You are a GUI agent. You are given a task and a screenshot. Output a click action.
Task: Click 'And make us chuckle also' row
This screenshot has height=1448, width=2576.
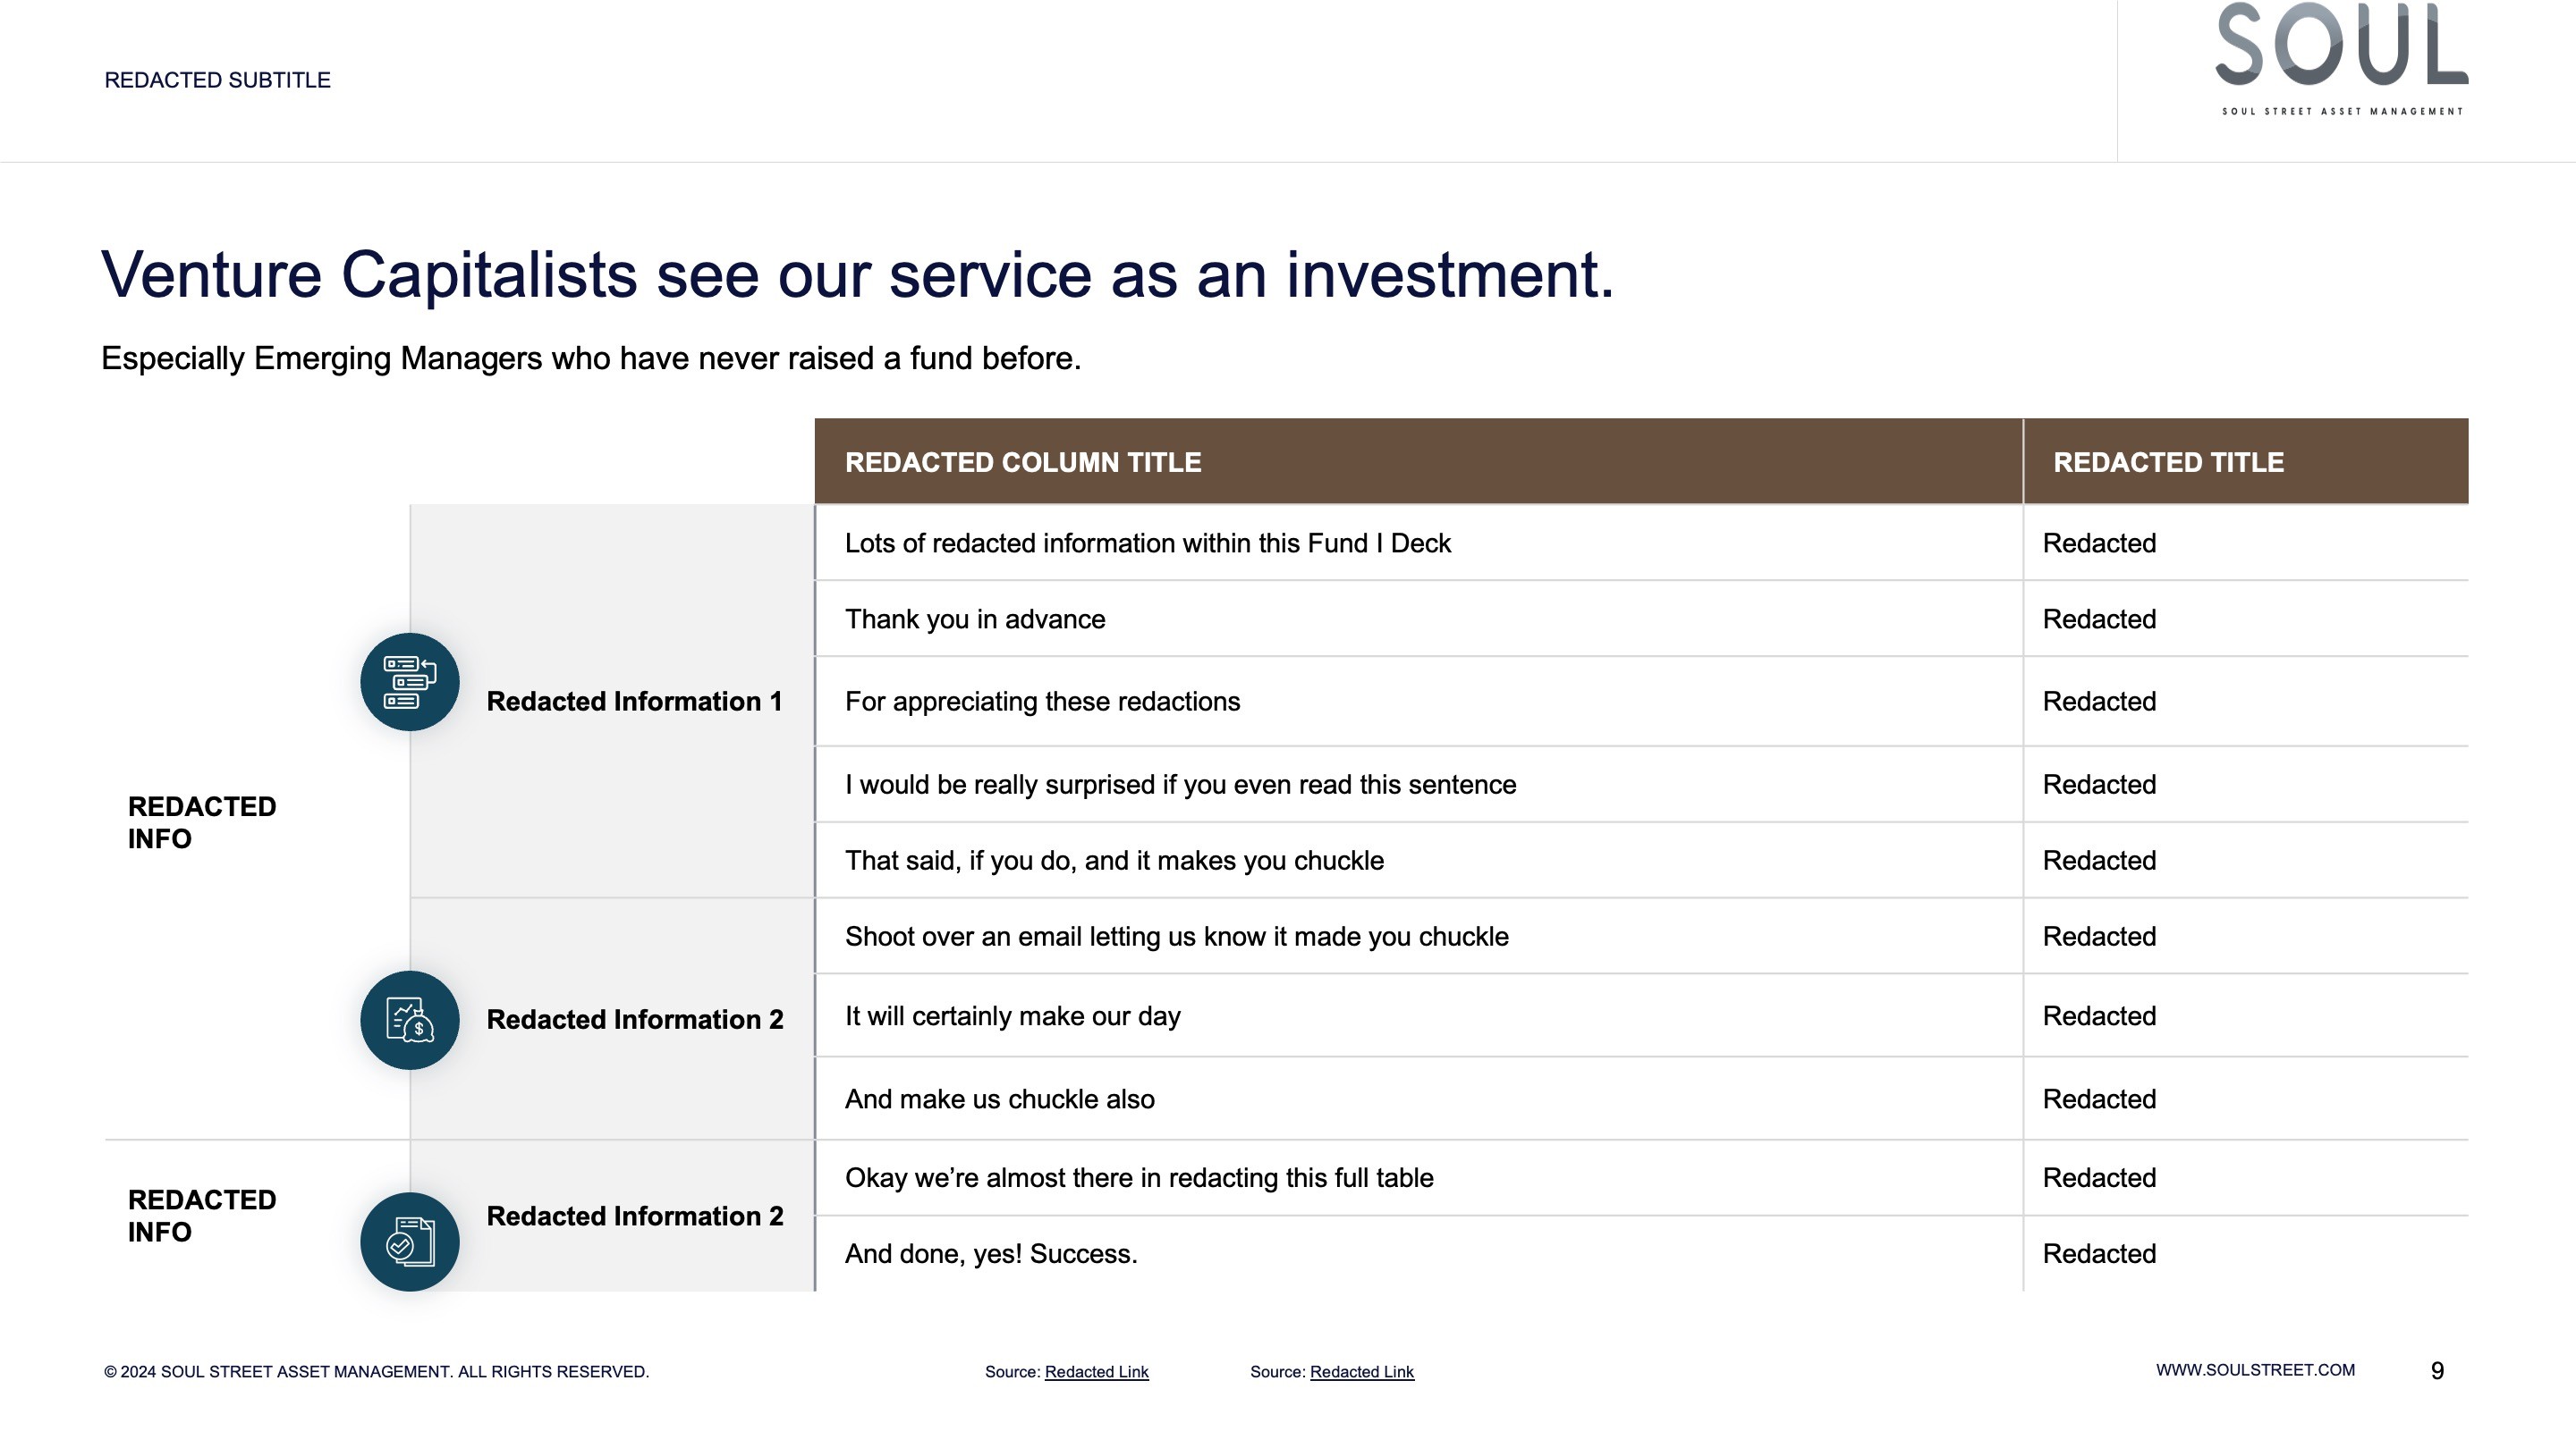[1641, 1099]
